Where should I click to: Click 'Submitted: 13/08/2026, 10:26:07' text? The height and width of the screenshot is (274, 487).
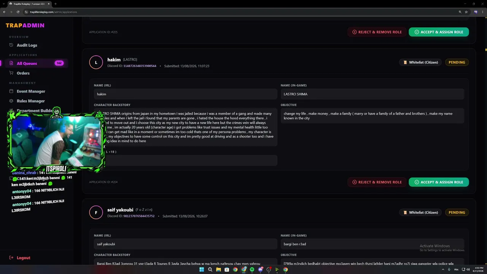pos(185,216)
